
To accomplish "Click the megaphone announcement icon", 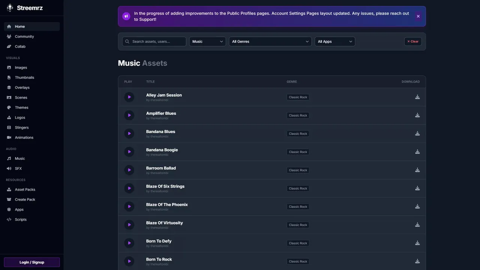I will 126,16.
